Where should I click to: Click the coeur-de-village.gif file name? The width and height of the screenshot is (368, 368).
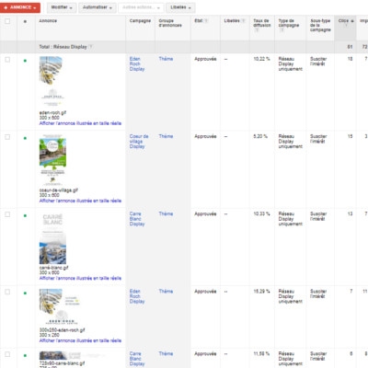tap(59, 190)
